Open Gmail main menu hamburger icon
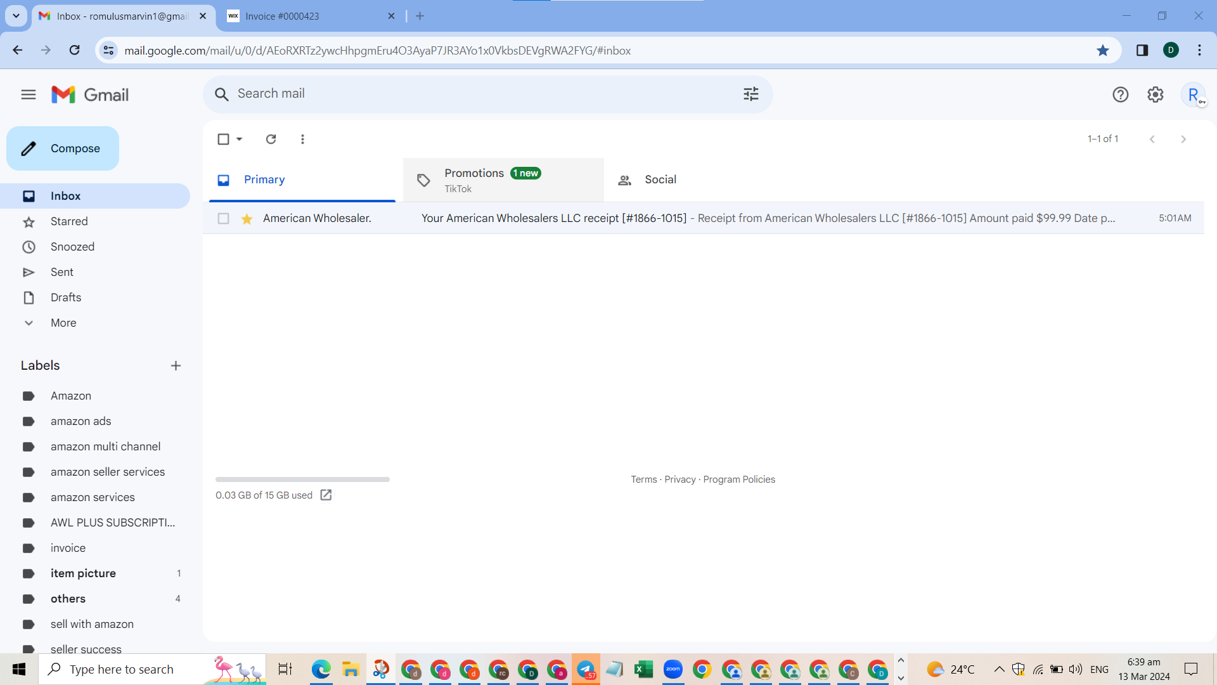The image size is (1217, 685). (29, 95)
